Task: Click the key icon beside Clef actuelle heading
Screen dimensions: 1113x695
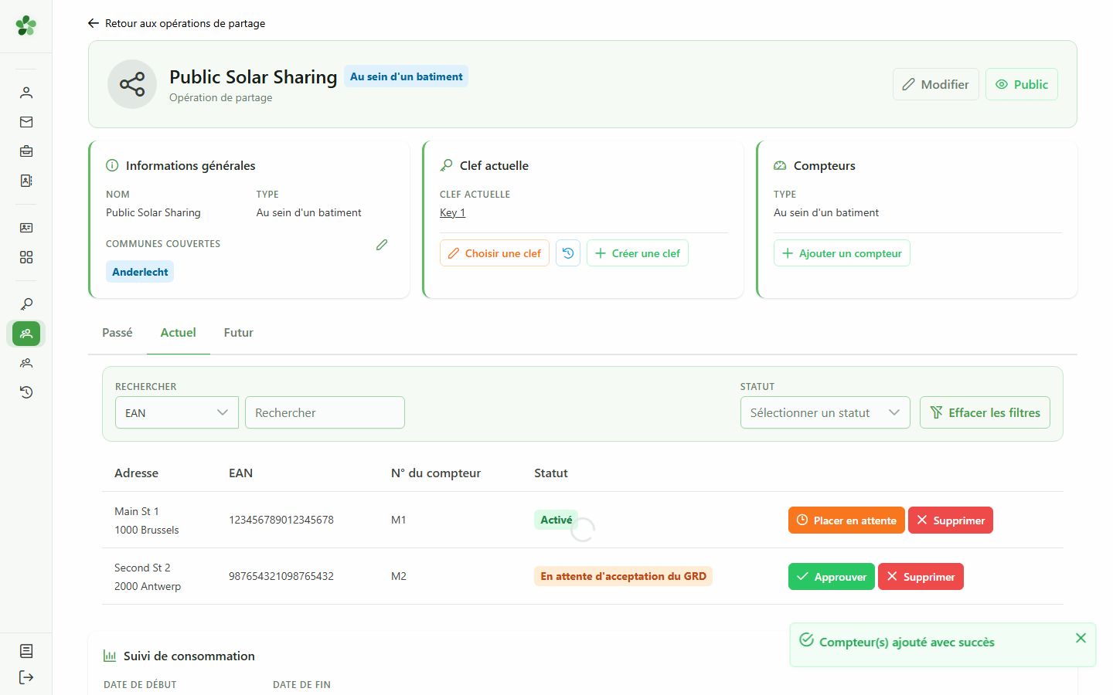Action: pos(446,165)
